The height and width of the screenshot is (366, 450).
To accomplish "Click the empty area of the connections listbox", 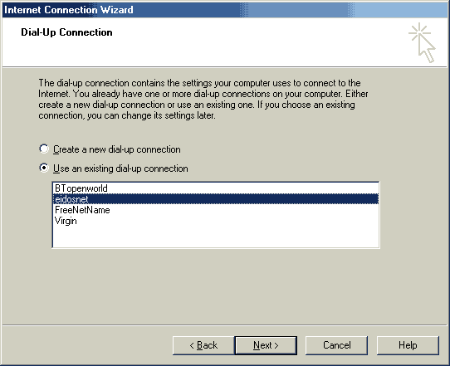I will coord(216,237).
